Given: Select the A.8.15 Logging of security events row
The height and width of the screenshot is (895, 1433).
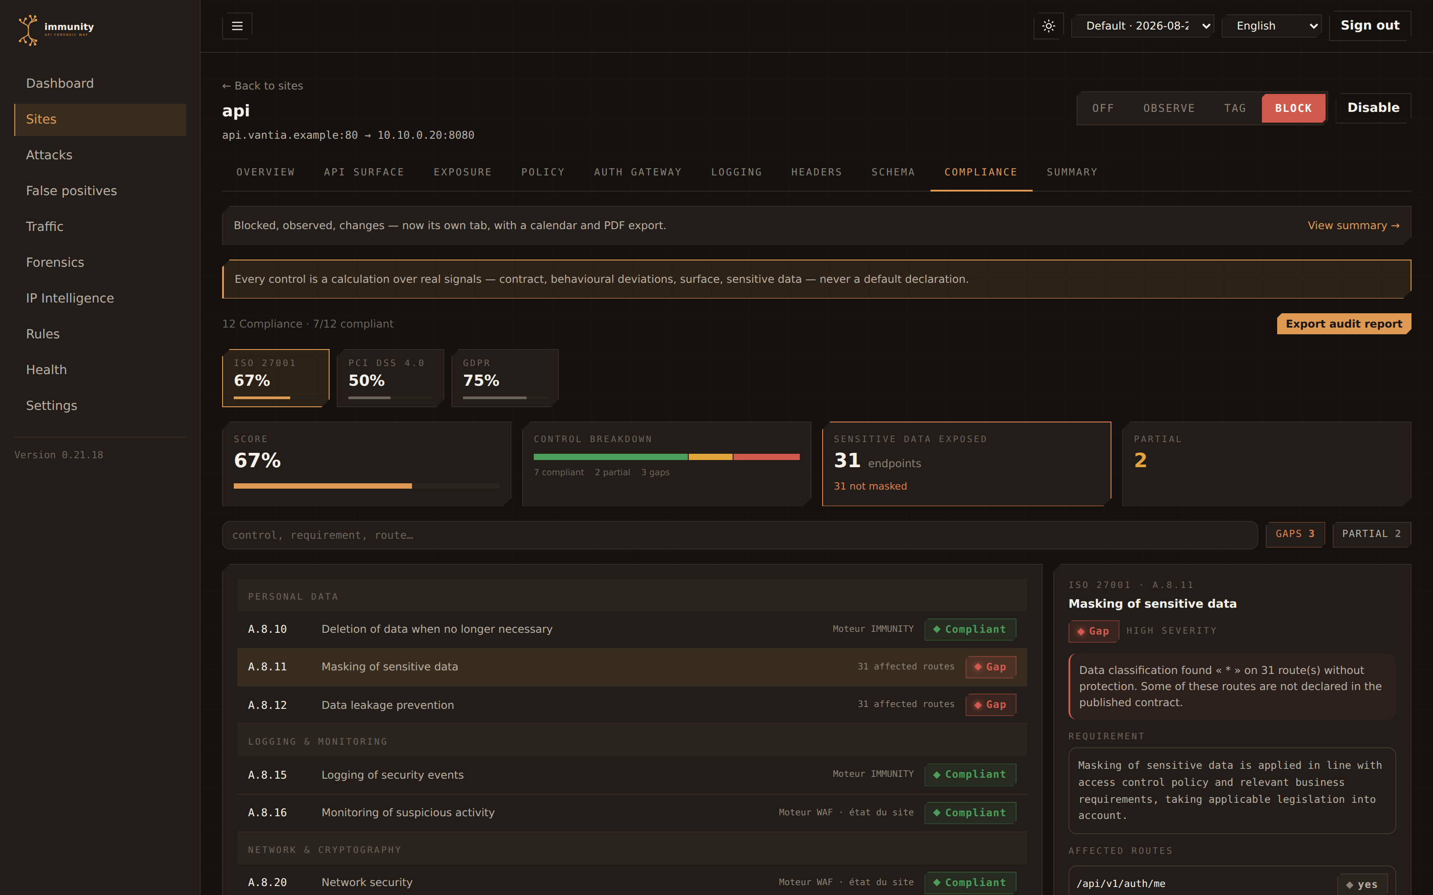Looking at the screenshot, I should pos(632,775).
